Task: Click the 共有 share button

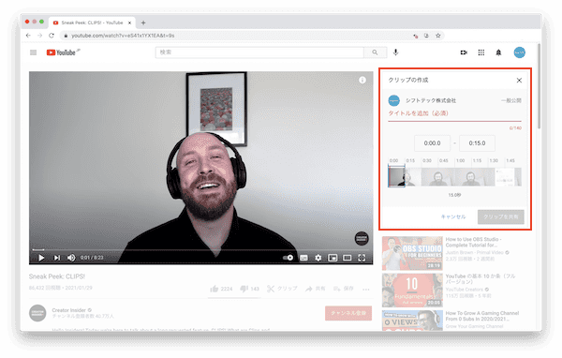Action: [x=315, y=289]
